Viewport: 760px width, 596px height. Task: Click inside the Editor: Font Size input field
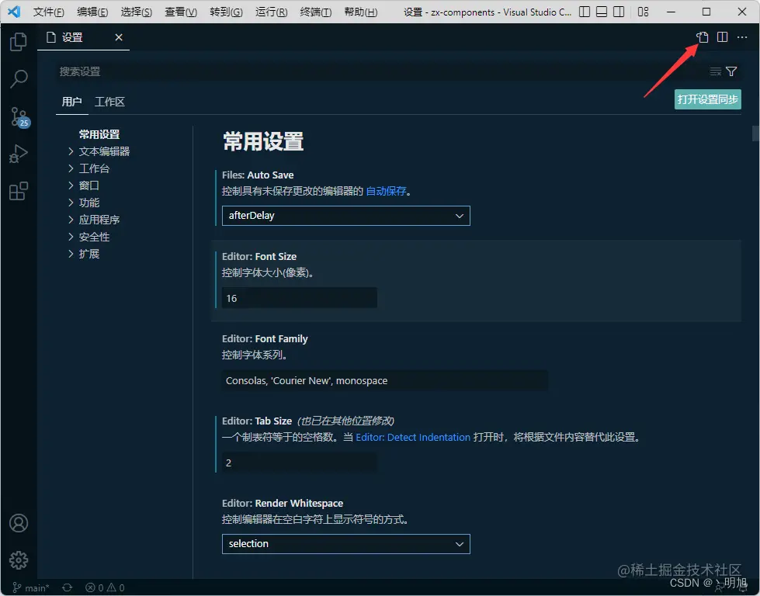299,298
